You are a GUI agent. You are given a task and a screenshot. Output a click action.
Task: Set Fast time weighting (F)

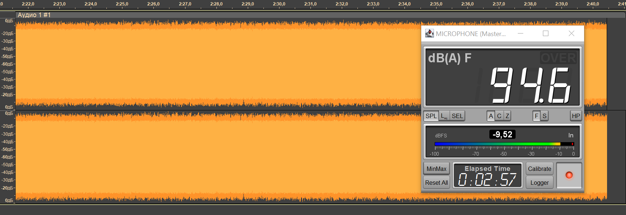point(536,116)
